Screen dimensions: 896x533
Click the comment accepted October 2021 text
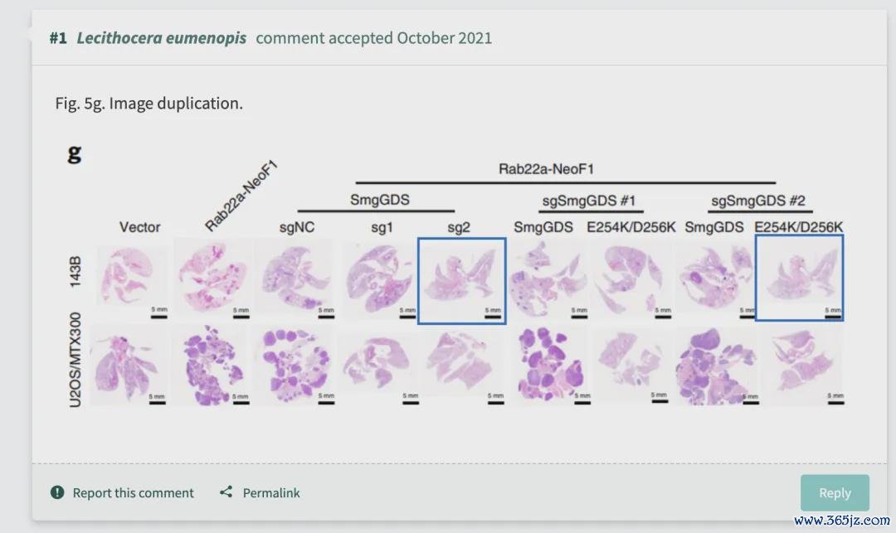pyautogui.click(x=373, y=38)
